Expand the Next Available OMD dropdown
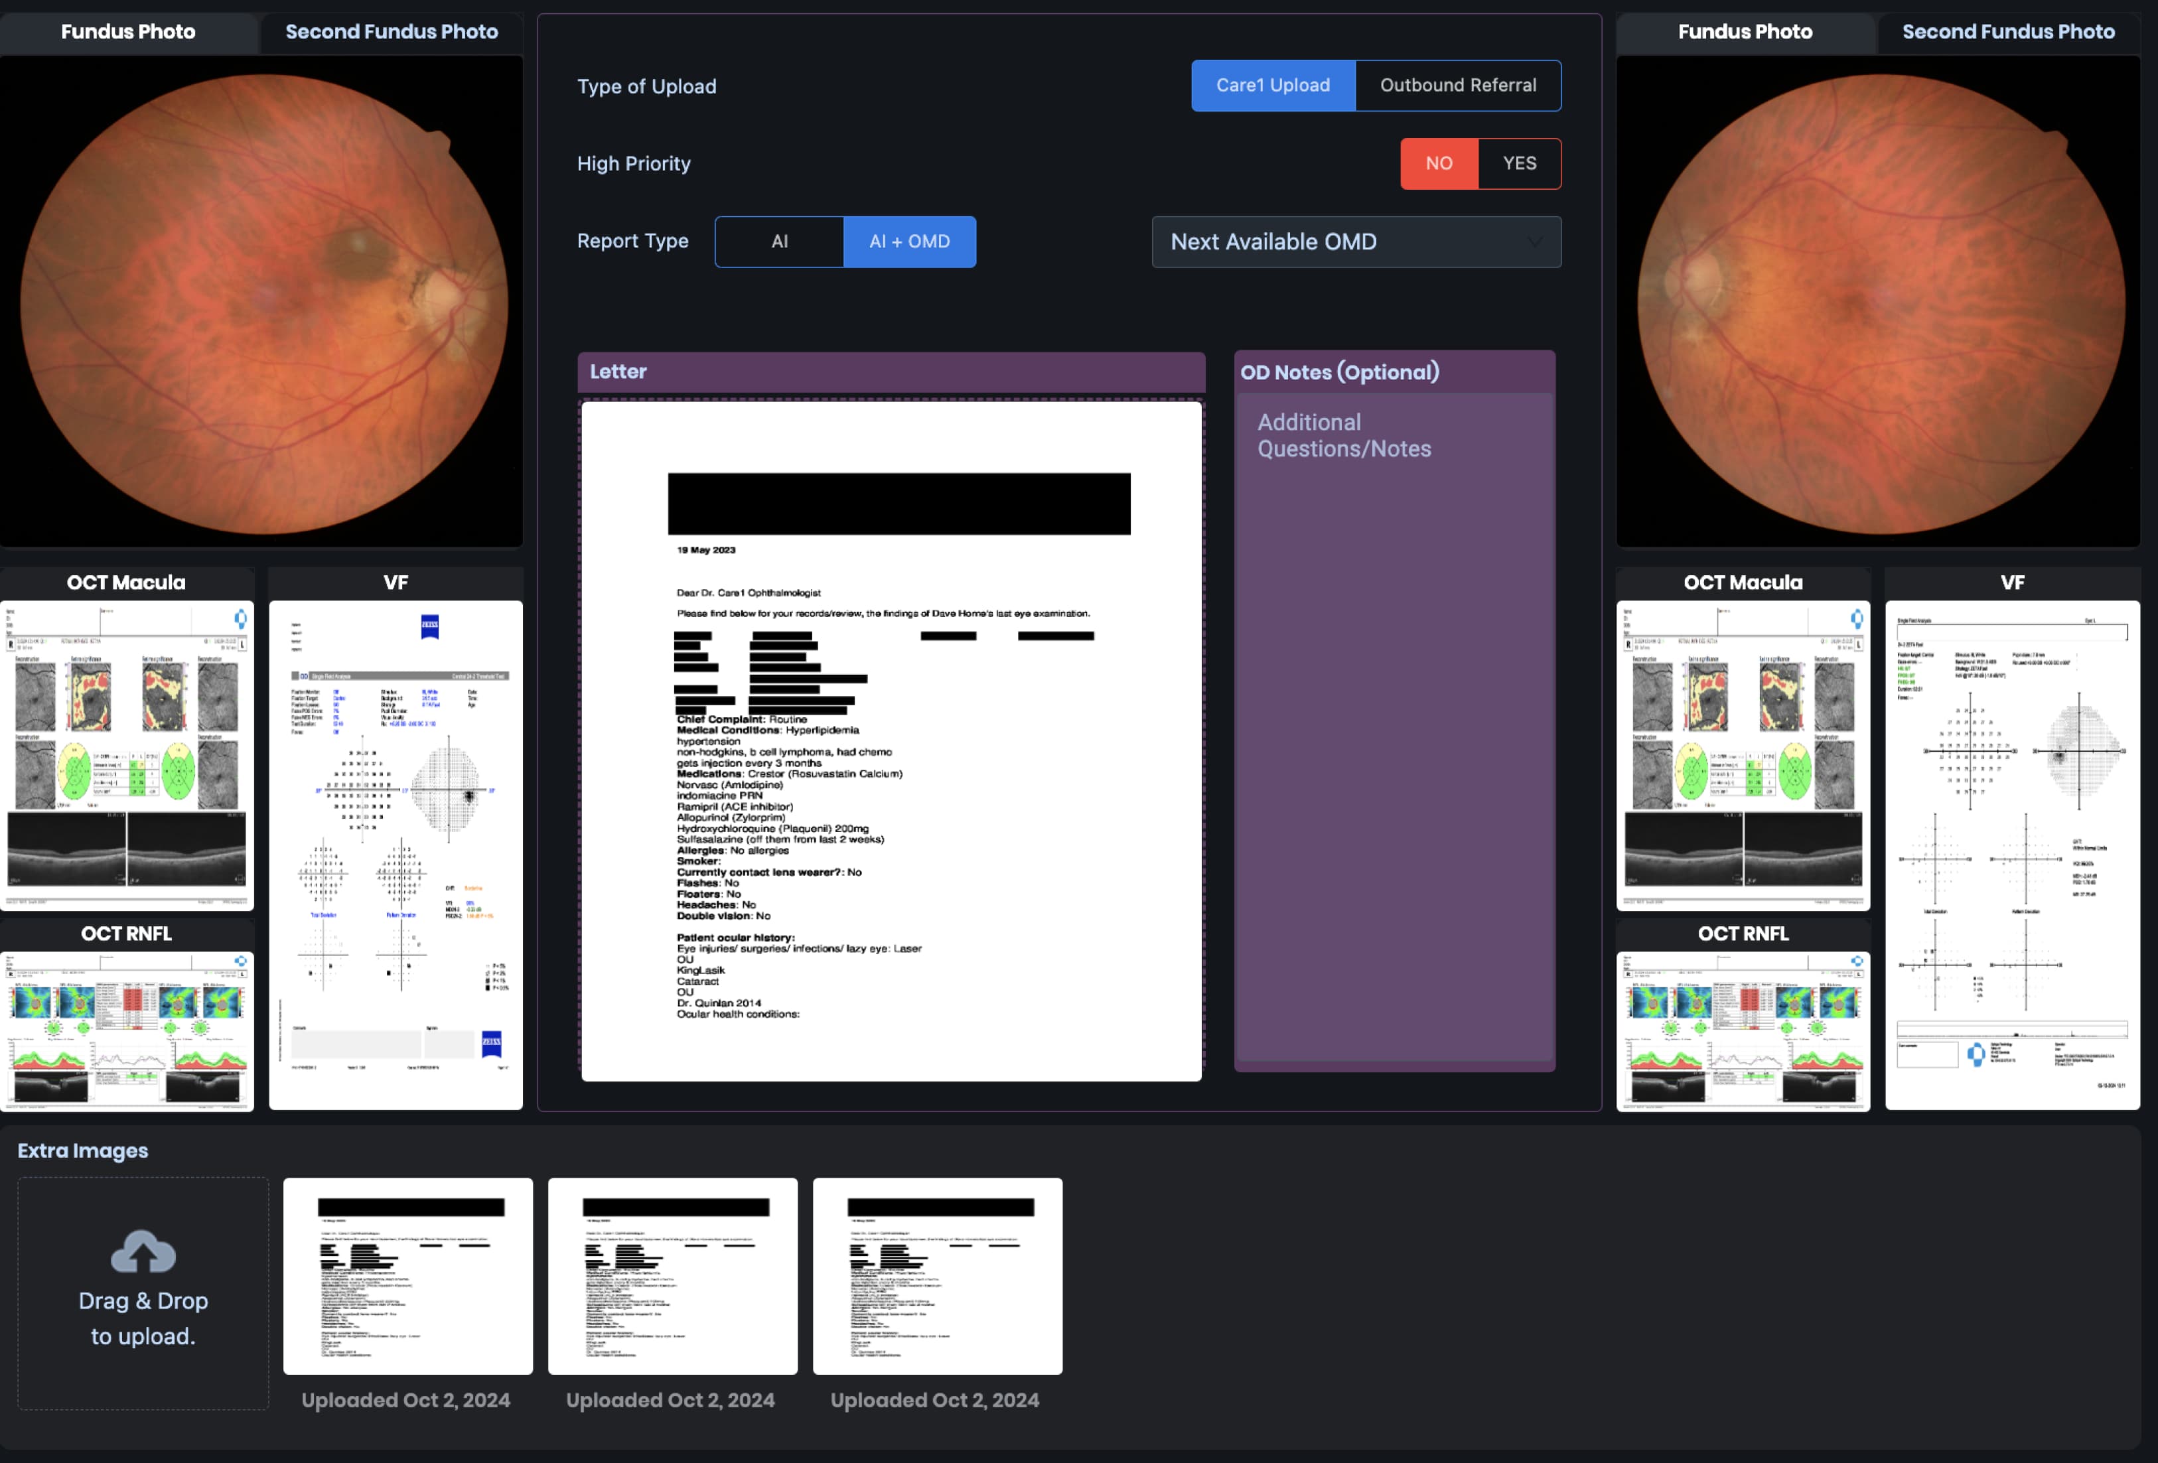 [1356, 242]
